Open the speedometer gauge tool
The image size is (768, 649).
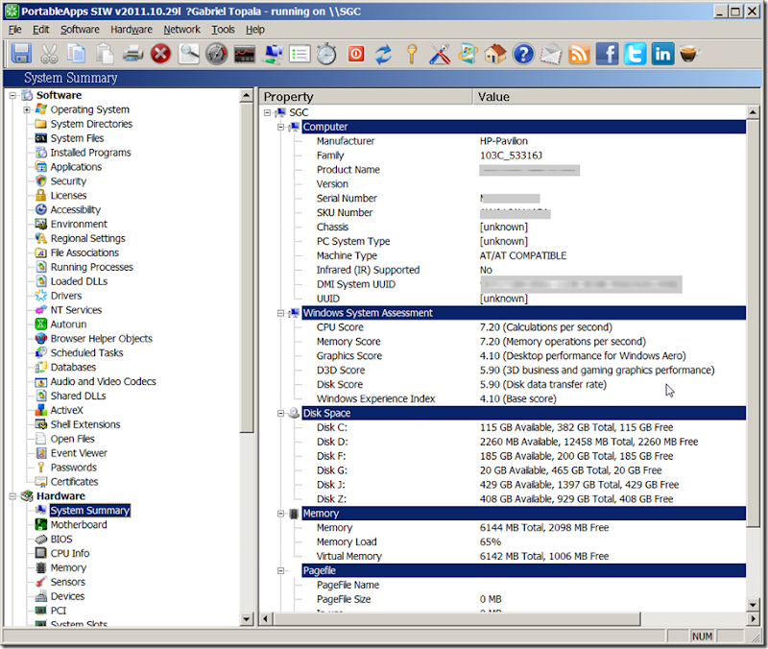pyautogui.click(x=216, y=54)
